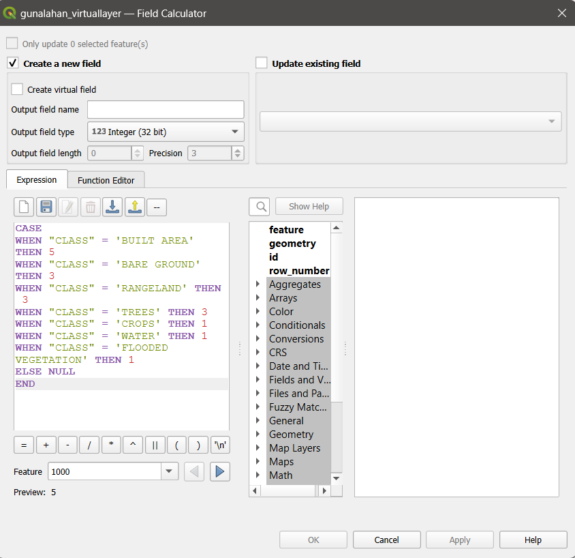575x558 pixels.
Task: Insert the string concatenation || operator
Action: click(155, 445)
